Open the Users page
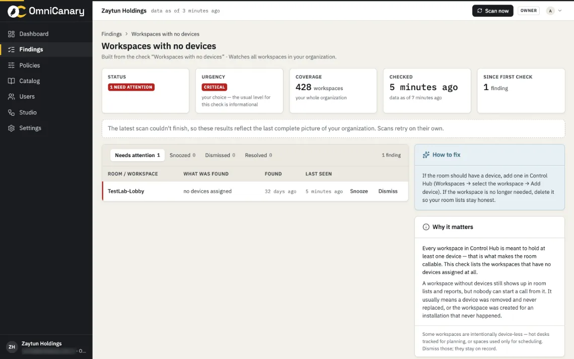The width and height of the screenshot is (574, 359). pos(46,97)
